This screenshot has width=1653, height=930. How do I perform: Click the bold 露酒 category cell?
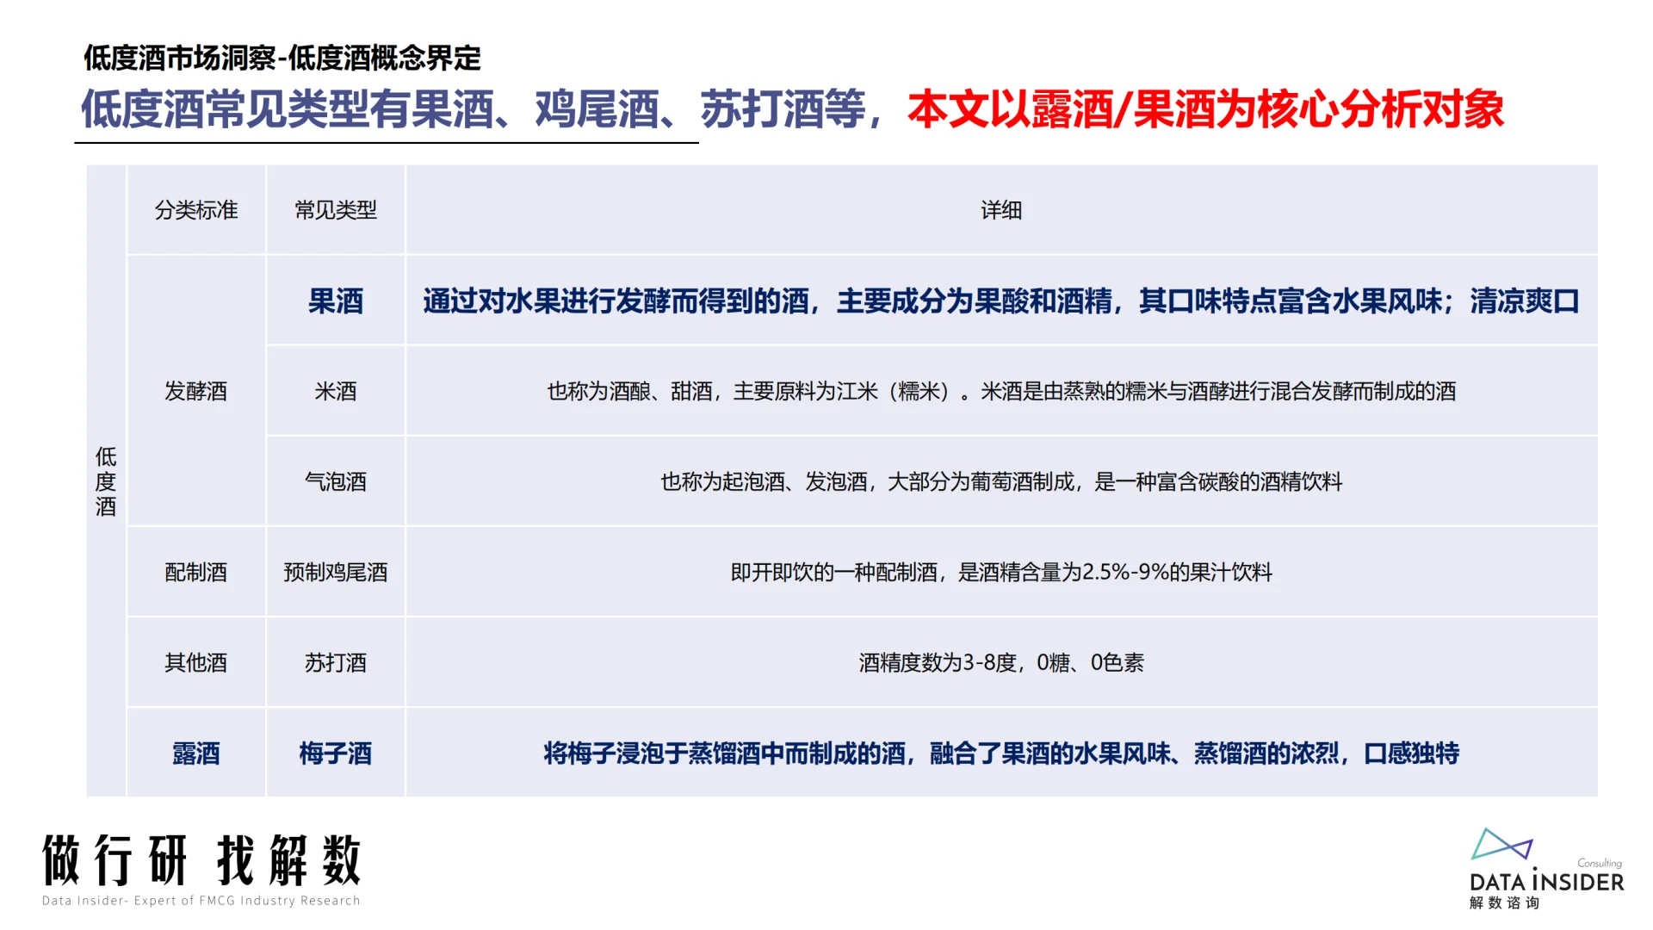coord(196,753)
